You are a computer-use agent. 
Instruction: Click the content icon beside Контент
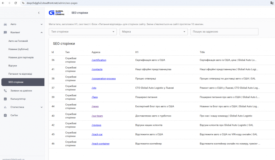point(5,32)
